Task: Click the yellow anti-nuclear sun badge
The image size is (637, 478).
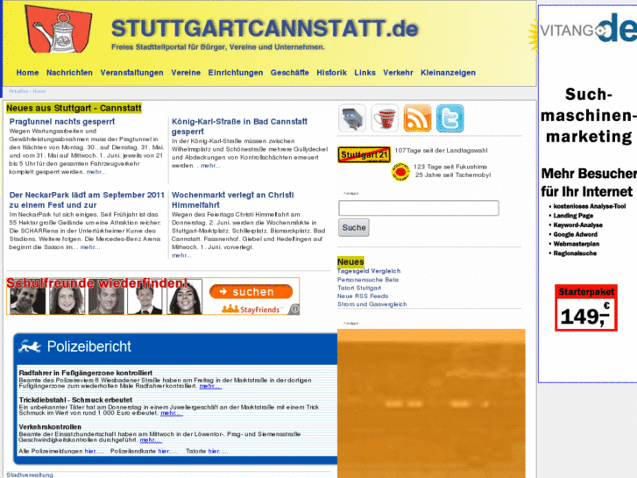Action: (400, 172)
